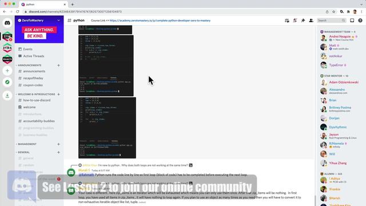Jump to replied message about both loops
Viewport: 366px width, 206px height.
[x=143, y=165]
